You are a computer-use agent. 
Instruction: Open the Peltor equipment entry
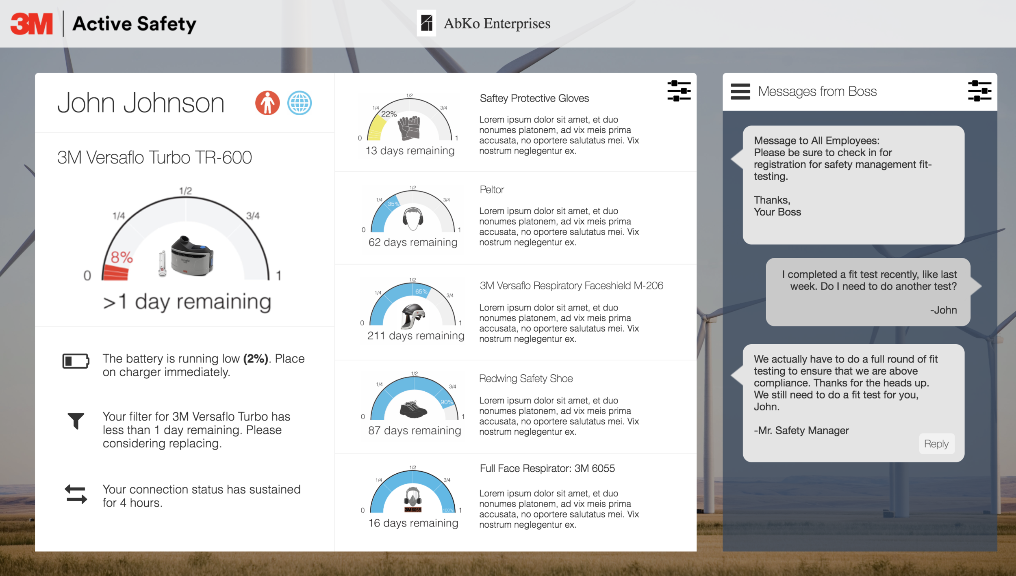[492, 190]
